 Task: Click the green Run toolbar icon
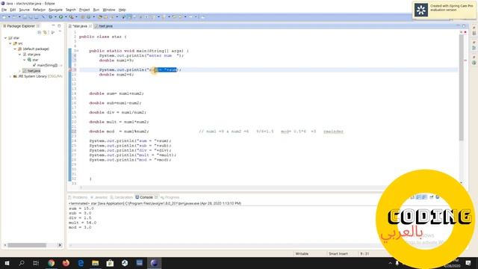click(60, 16)
